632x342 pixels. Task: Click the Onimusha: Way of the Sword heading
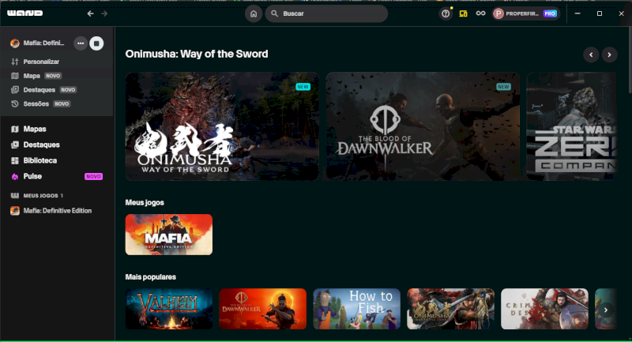pos(197,54)
